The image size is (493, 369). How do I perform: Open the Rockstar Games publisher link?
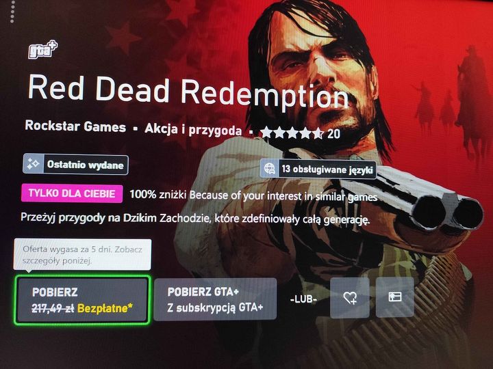[x=75, y=126]
